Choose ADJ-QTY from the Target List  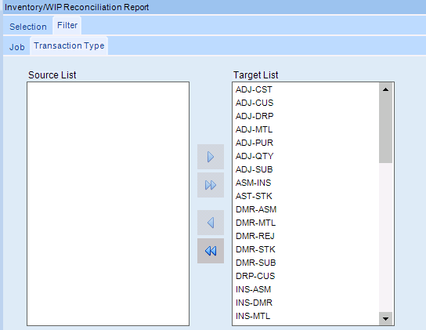(x=305, y=156)
